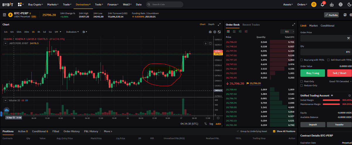Select the Conditional order tab
Image resolution: width=352 pixels, height=145 pixels.
point(327,26)
